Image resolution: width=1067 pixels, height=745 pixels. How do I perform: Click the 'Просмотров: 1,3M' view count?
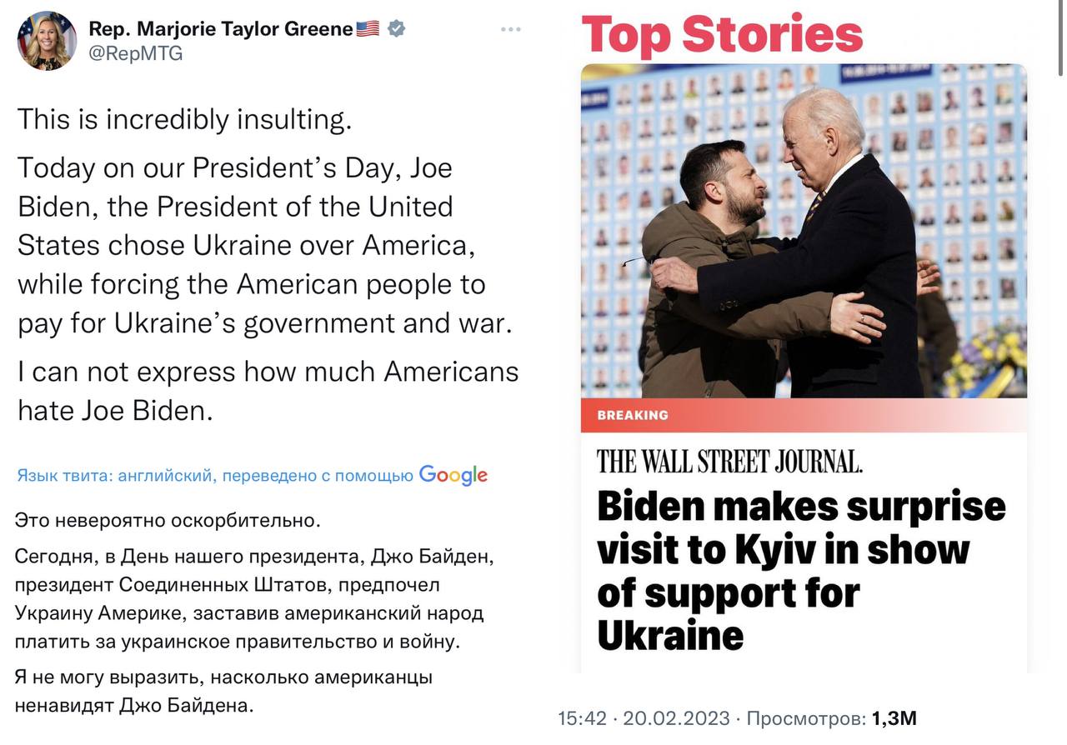tap(831, 718)
